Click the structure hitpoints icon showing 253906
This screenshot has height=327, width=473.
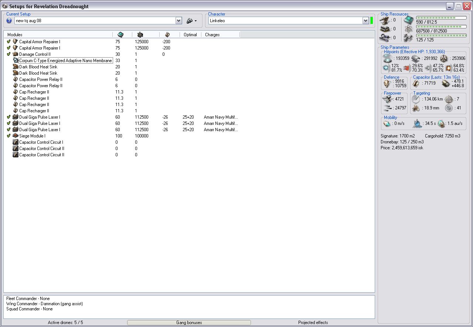tap(444, 58)
